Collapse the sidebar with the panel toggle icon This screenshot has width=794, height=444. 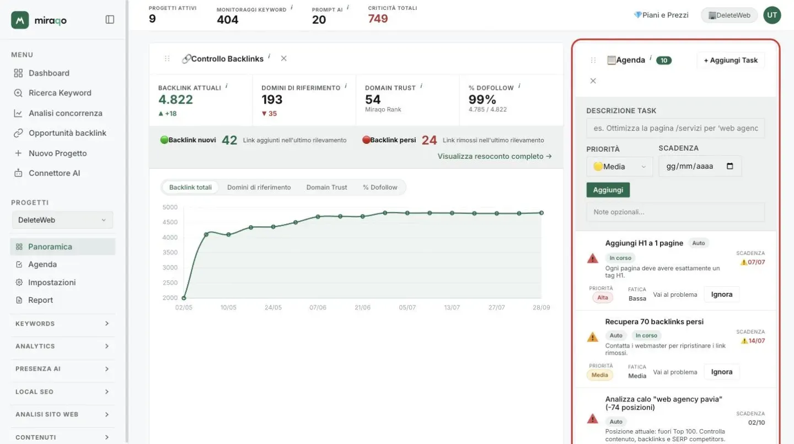coord(110,20)
